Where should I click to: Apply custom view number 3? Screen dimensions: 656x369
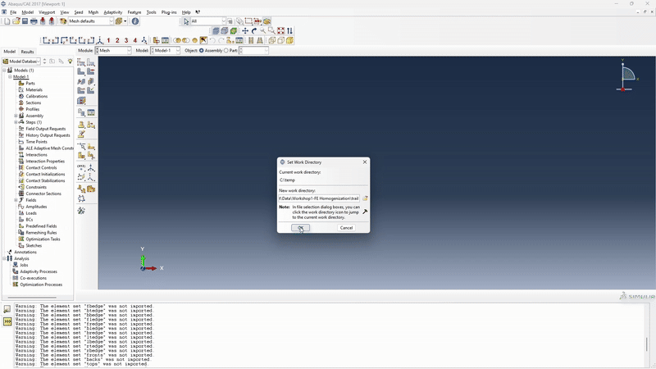(x=126, y=40)
